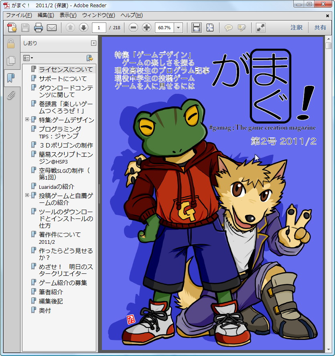Open the 注釈 comment pane

coord(296,28)
